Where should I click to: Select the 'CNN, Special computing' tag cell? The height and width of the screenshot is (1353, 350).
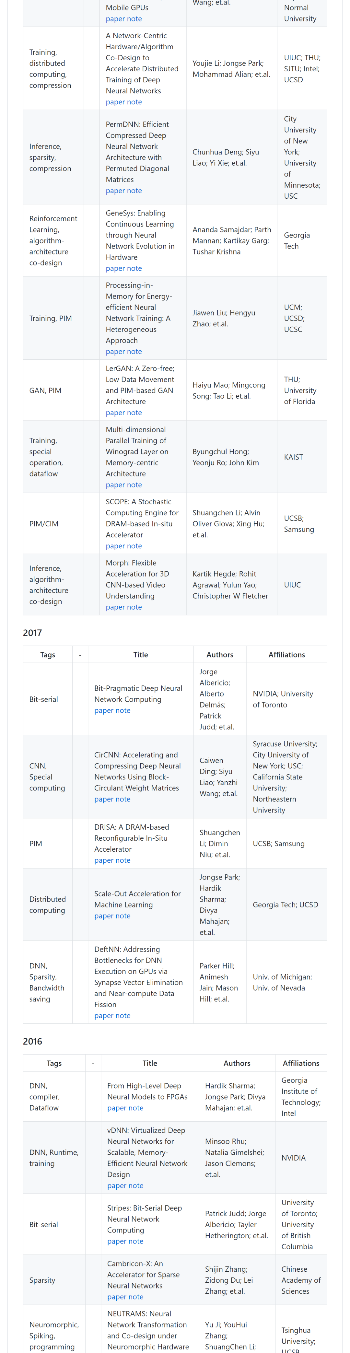pos(48,777)
